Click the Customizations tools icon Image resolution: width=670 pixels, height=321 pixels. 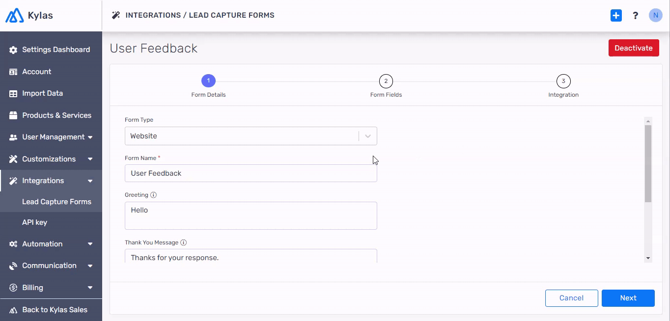click(x=13, y=159)
